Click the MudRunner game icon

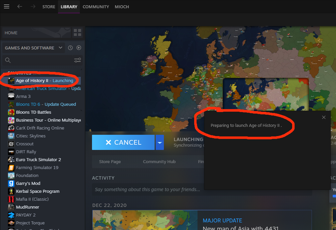coord(11,207)
